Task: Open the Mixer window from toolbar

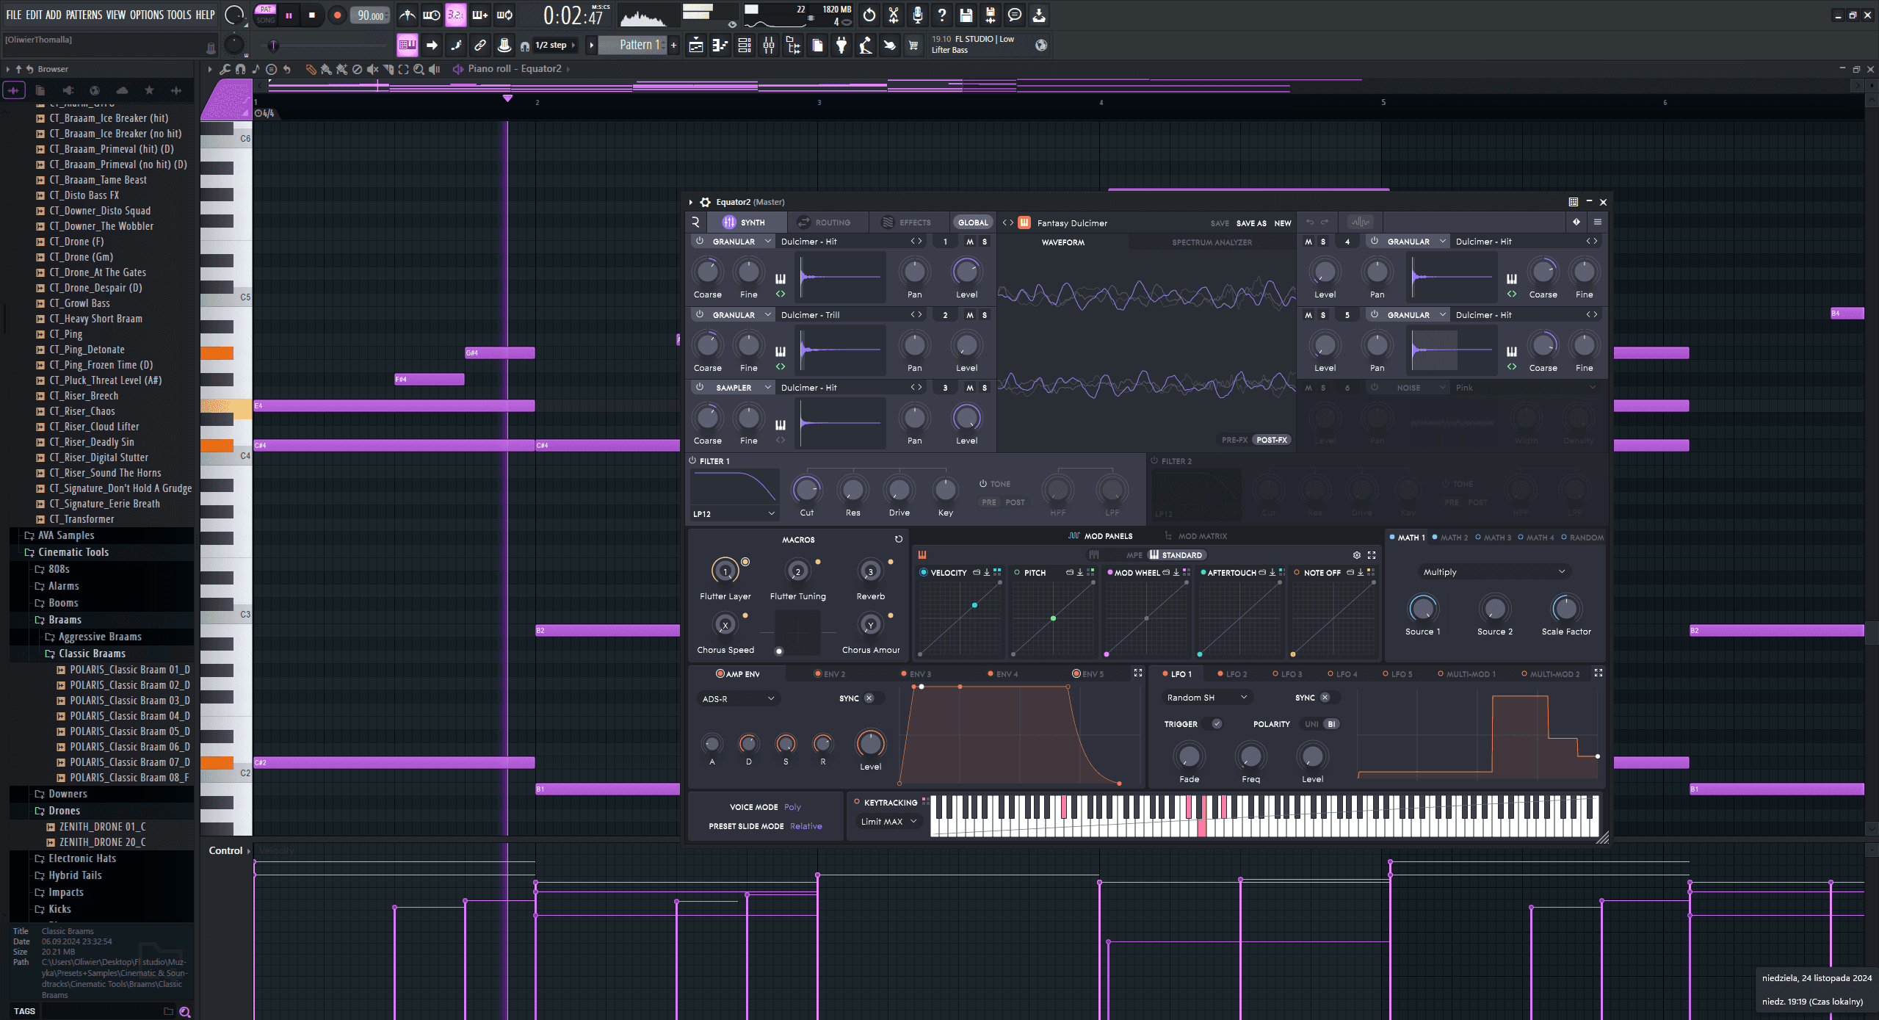Action: [x=769, y=46]
